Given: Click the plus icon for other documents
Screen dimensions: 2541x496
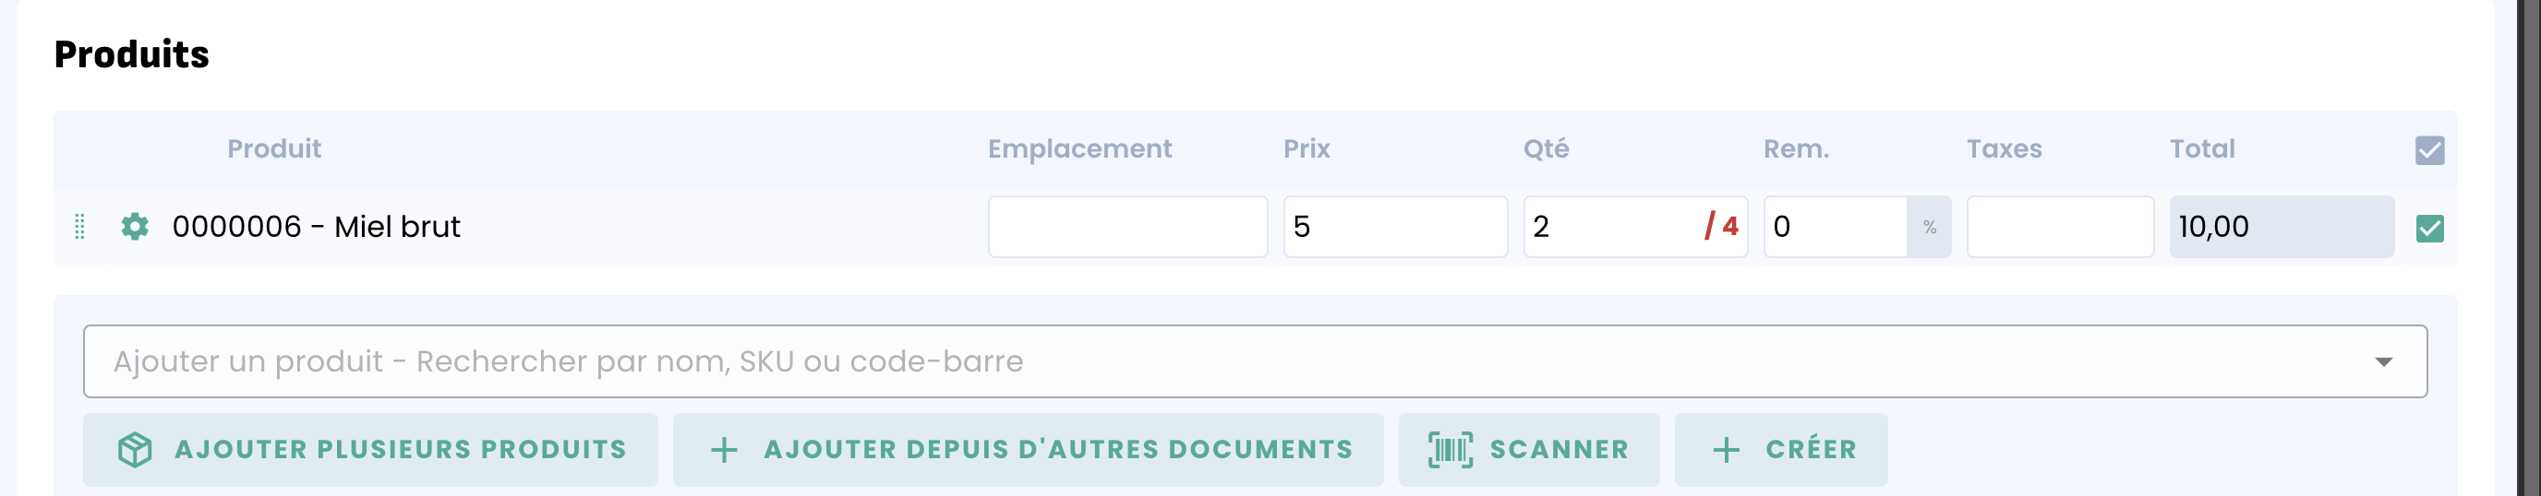Looking at the screenshot, I should click(724, 450).
